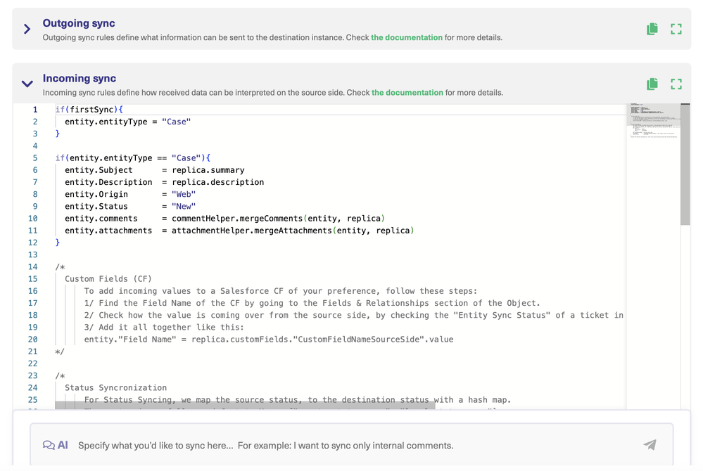The image size is (703, 471).
Task: Click line number 23 in the gutter
Action: click(33, 375)
